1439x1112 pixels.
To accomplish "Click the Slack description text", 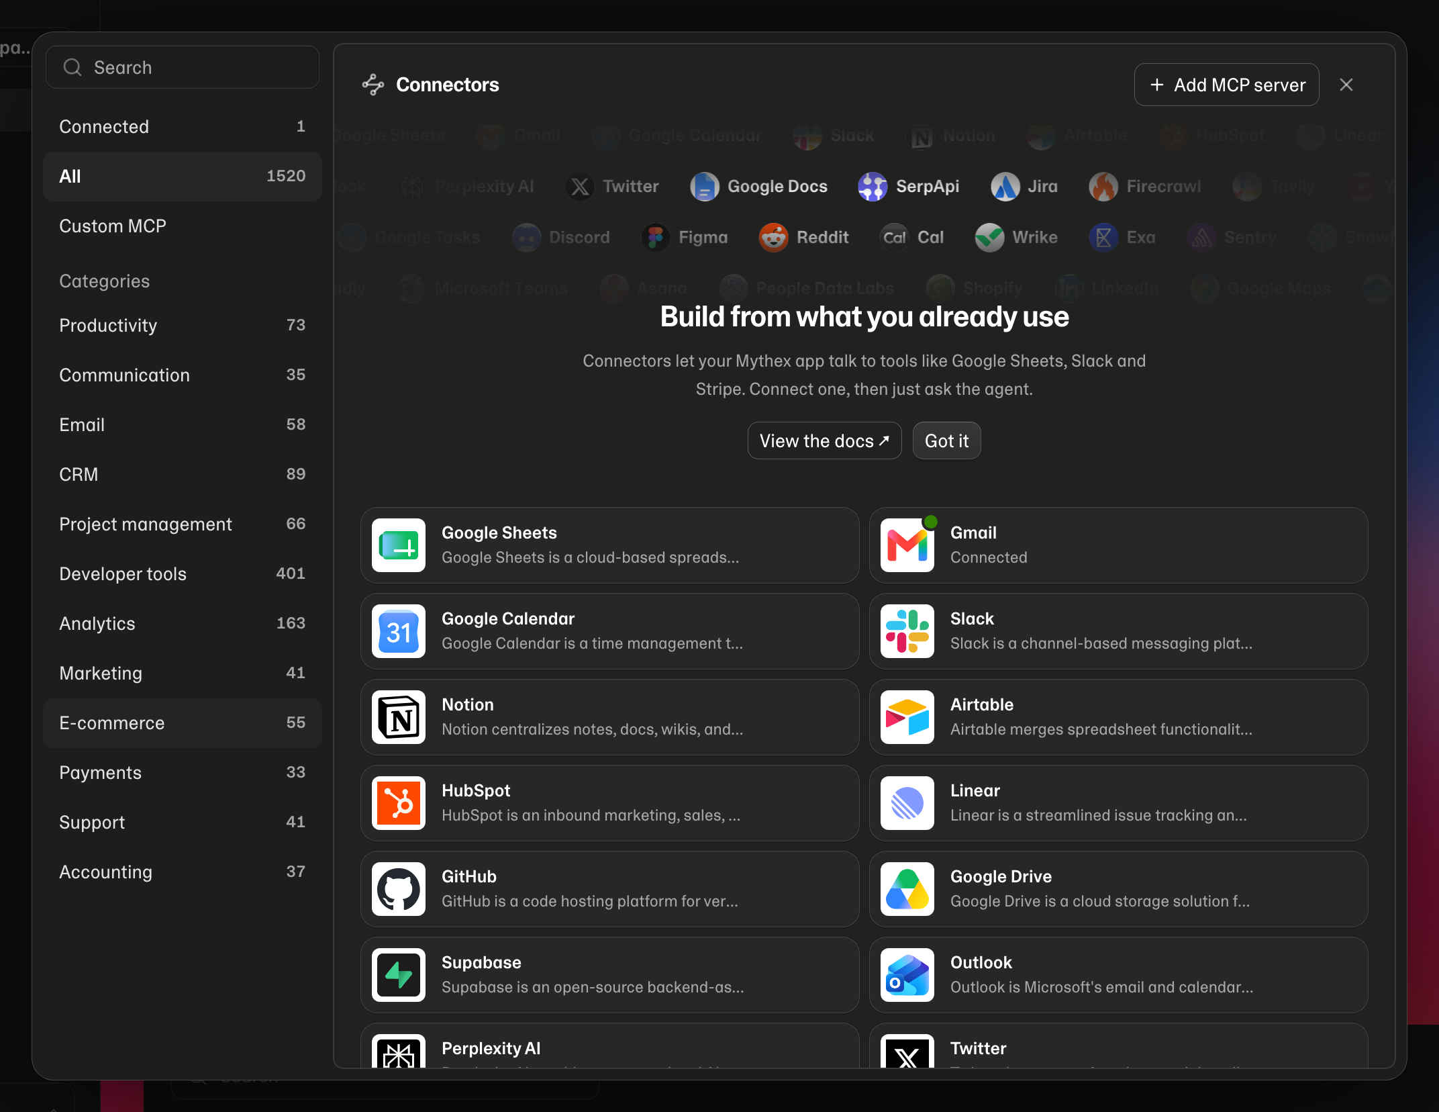I will click(1101, 643).
